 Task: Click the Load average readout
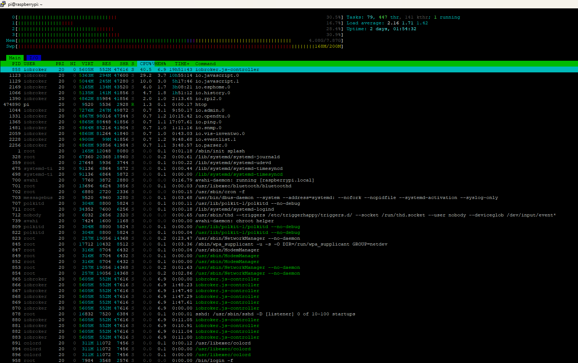tap(387, 23)
